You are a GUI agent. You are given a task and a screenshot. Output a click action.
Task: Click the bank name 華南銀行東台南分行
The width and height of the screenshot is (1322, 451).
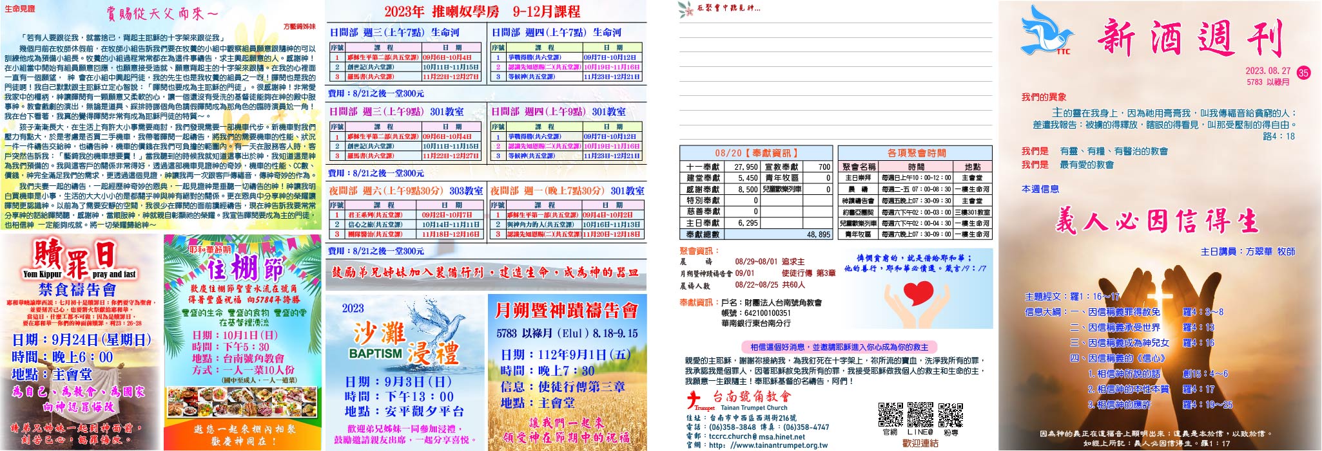pyautogui.click(x=755, y=323)
